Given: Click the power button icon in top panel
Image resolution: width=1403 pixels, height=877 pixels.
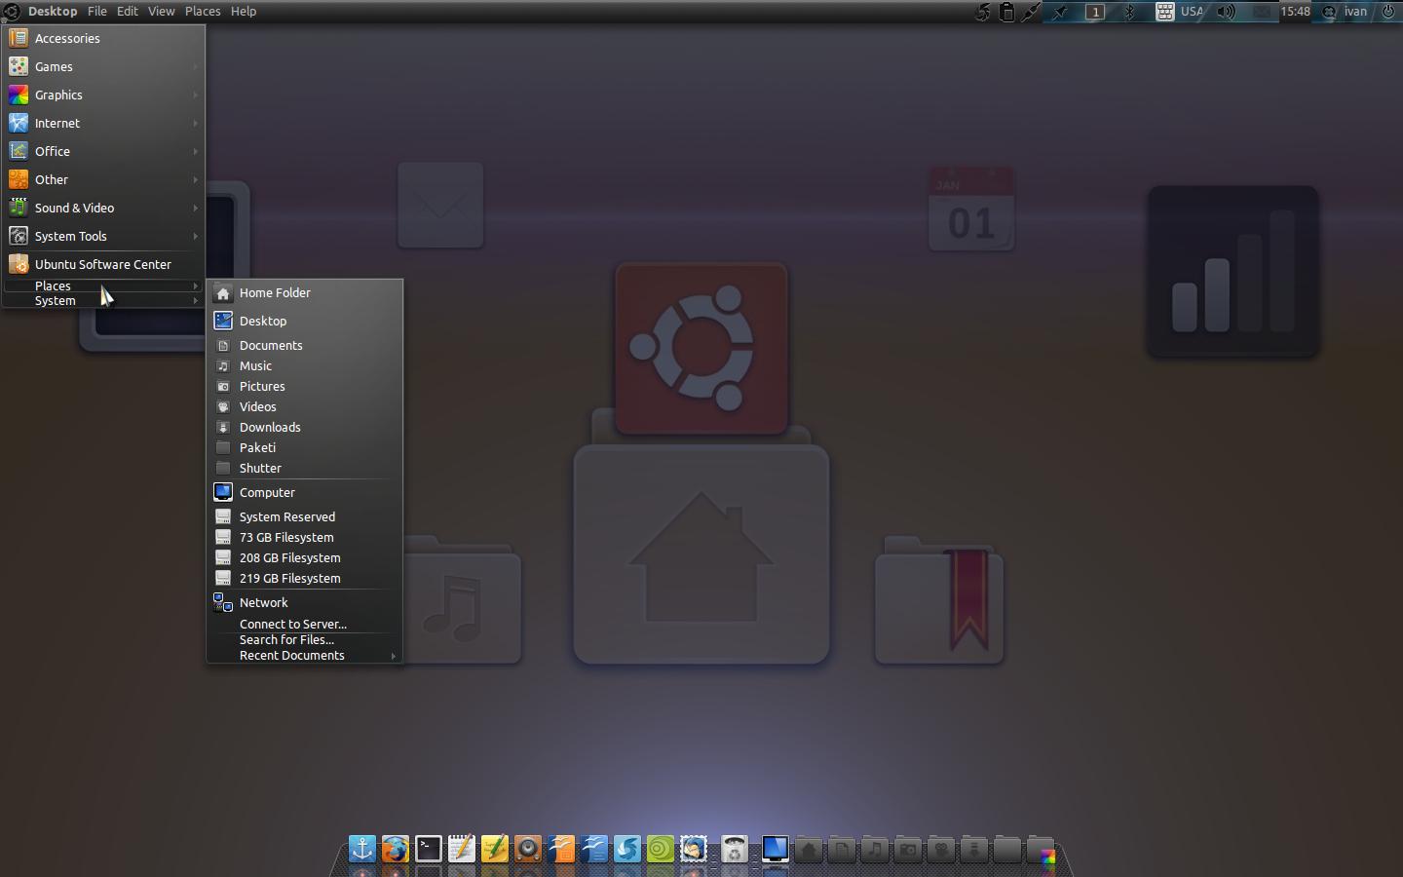Looking at the screenshot, I should click(x=1388, y=12).
